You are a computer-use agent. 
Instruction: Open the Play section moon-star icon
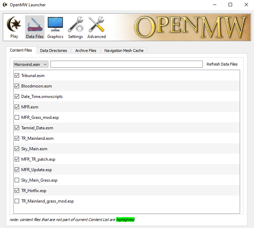pos(14,24)
